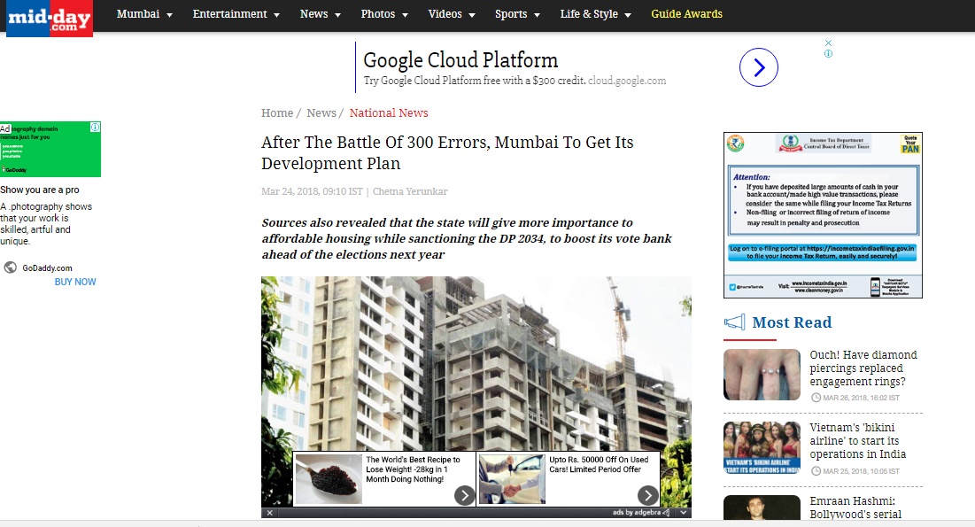This screenshot has height=527, width=975.
Task: Open the Photos dropdown
Action: pos(384,13)
